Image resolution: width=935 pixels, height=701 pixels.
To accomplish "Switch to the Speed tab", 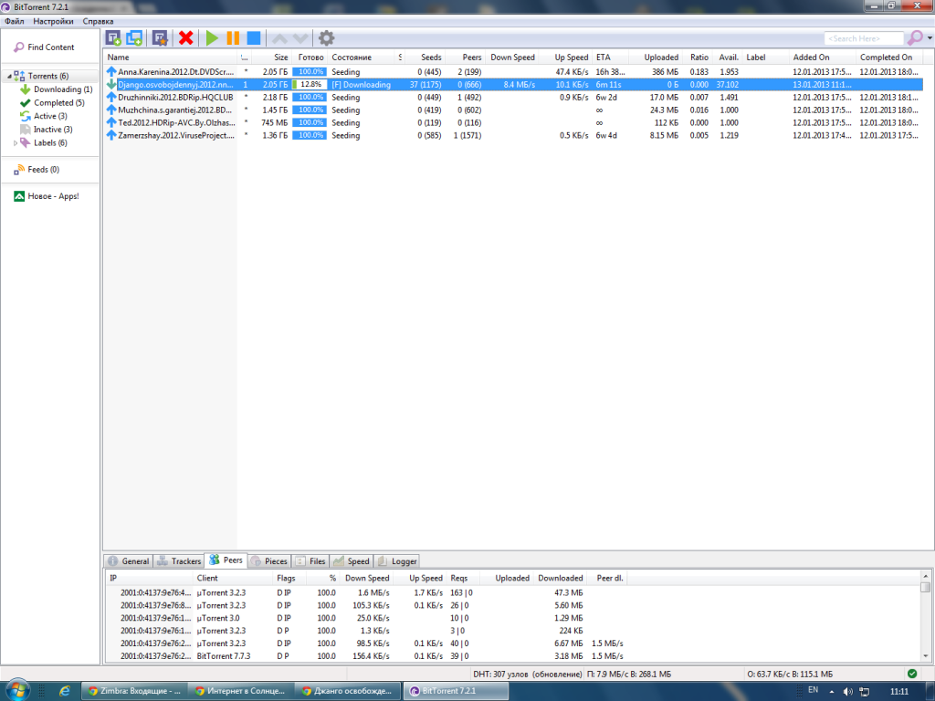I will click(352, 561).
